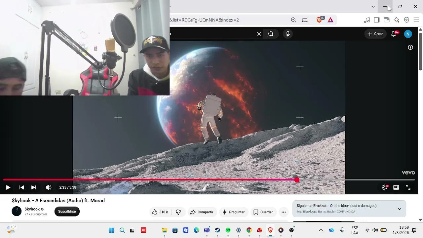Viewport: 423px width, 238px height.
Task: Mute the video volume
Action: click(x=49, y=187)
